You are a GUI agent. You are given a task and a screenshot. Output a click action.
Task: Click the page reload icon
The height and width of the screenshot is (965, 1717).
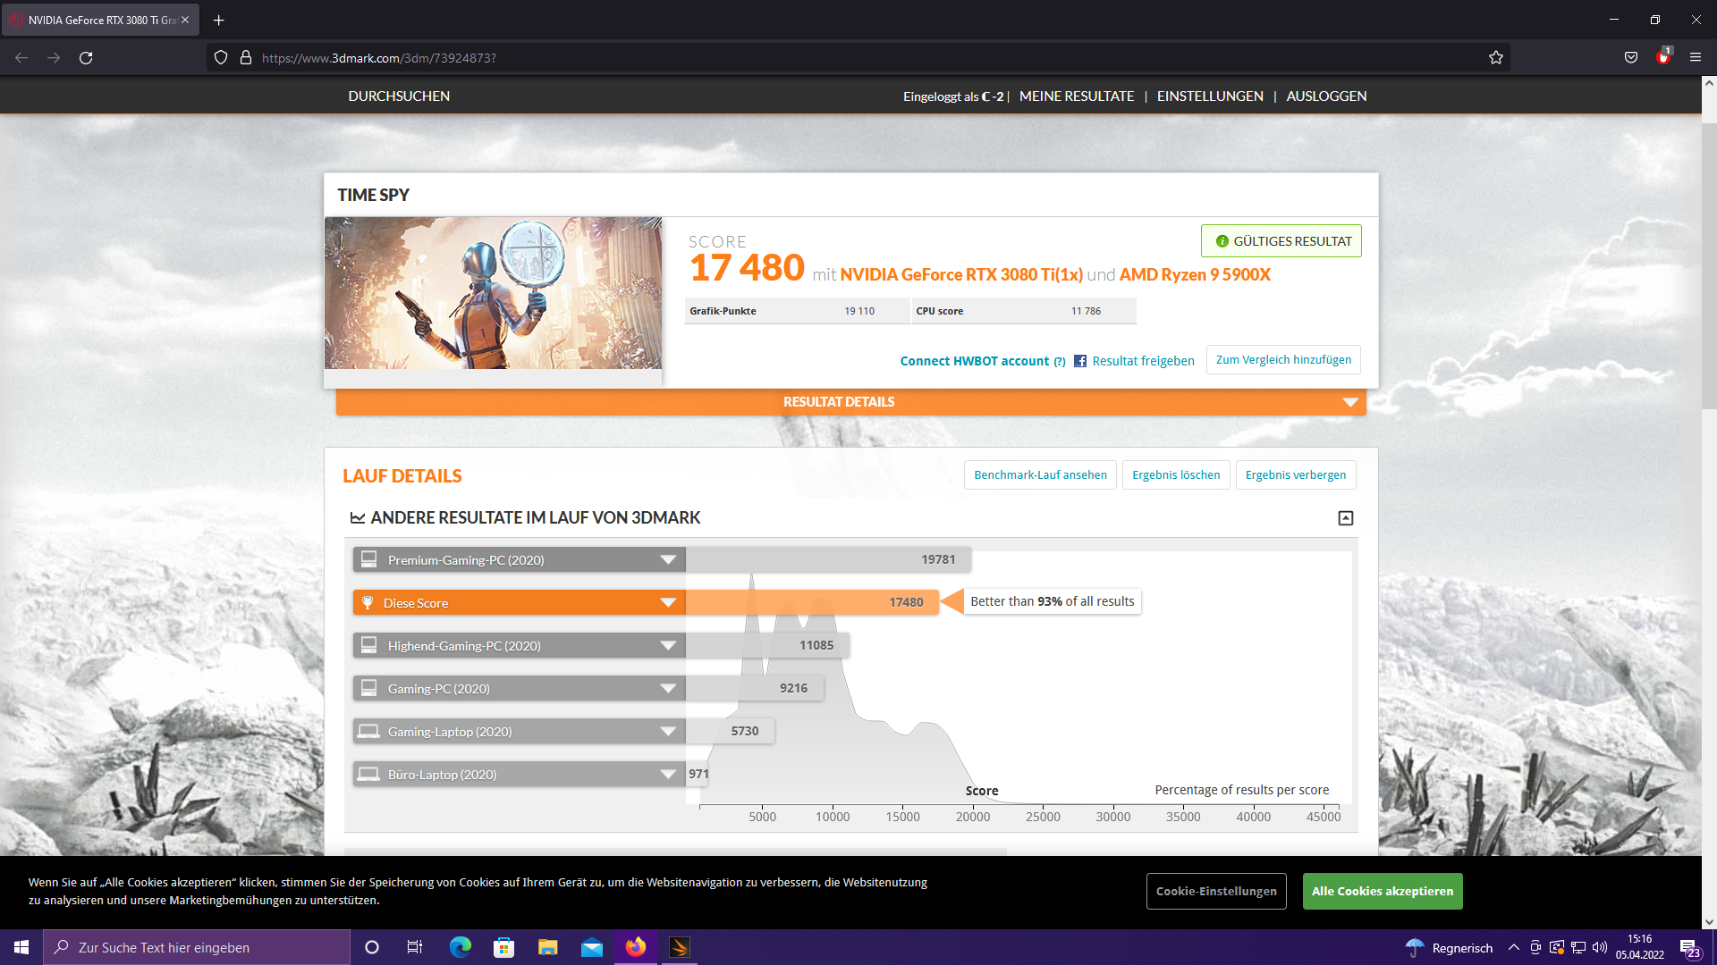pos(86,58)
